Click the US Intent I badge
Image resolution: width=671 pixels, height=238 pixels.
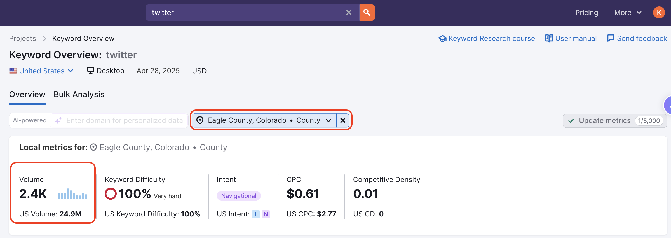point(256,214)
